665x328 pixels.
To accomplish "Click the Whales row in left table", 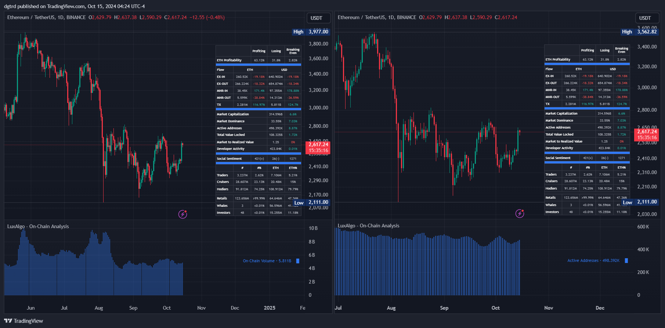I will (x=259, y=206).
